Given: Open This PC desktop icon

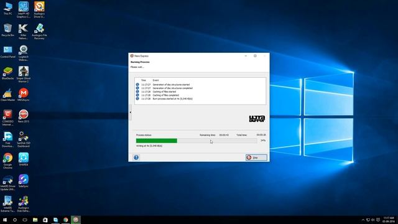Looking at the screenshot, I should point(7,8).
